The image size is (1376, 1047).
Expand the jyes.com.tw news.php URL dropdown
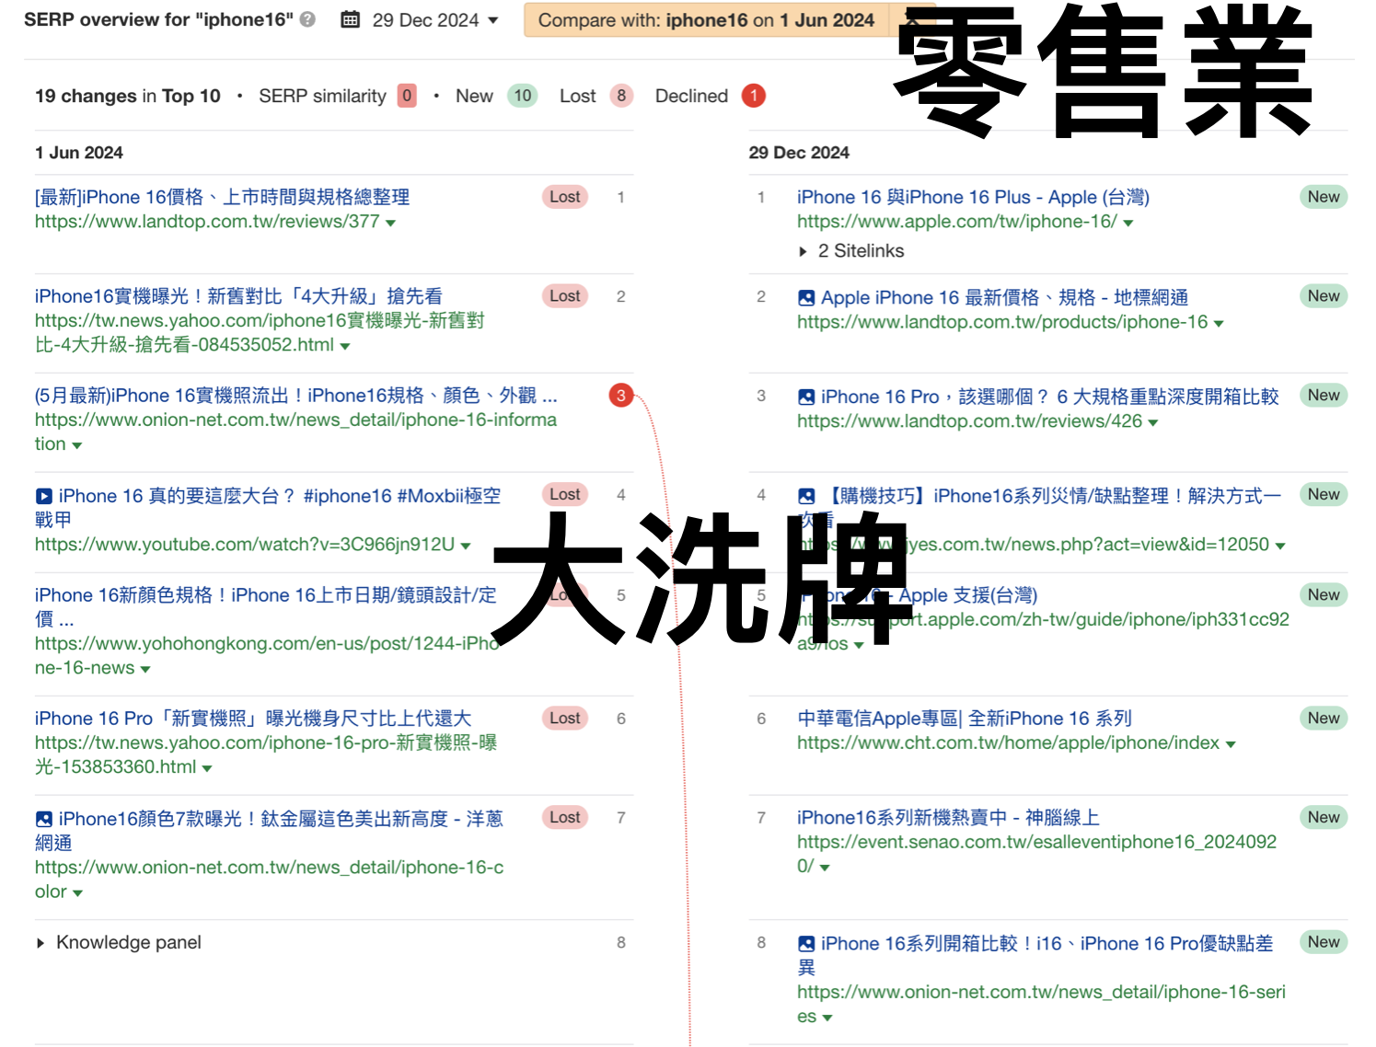pos(1280,546)
